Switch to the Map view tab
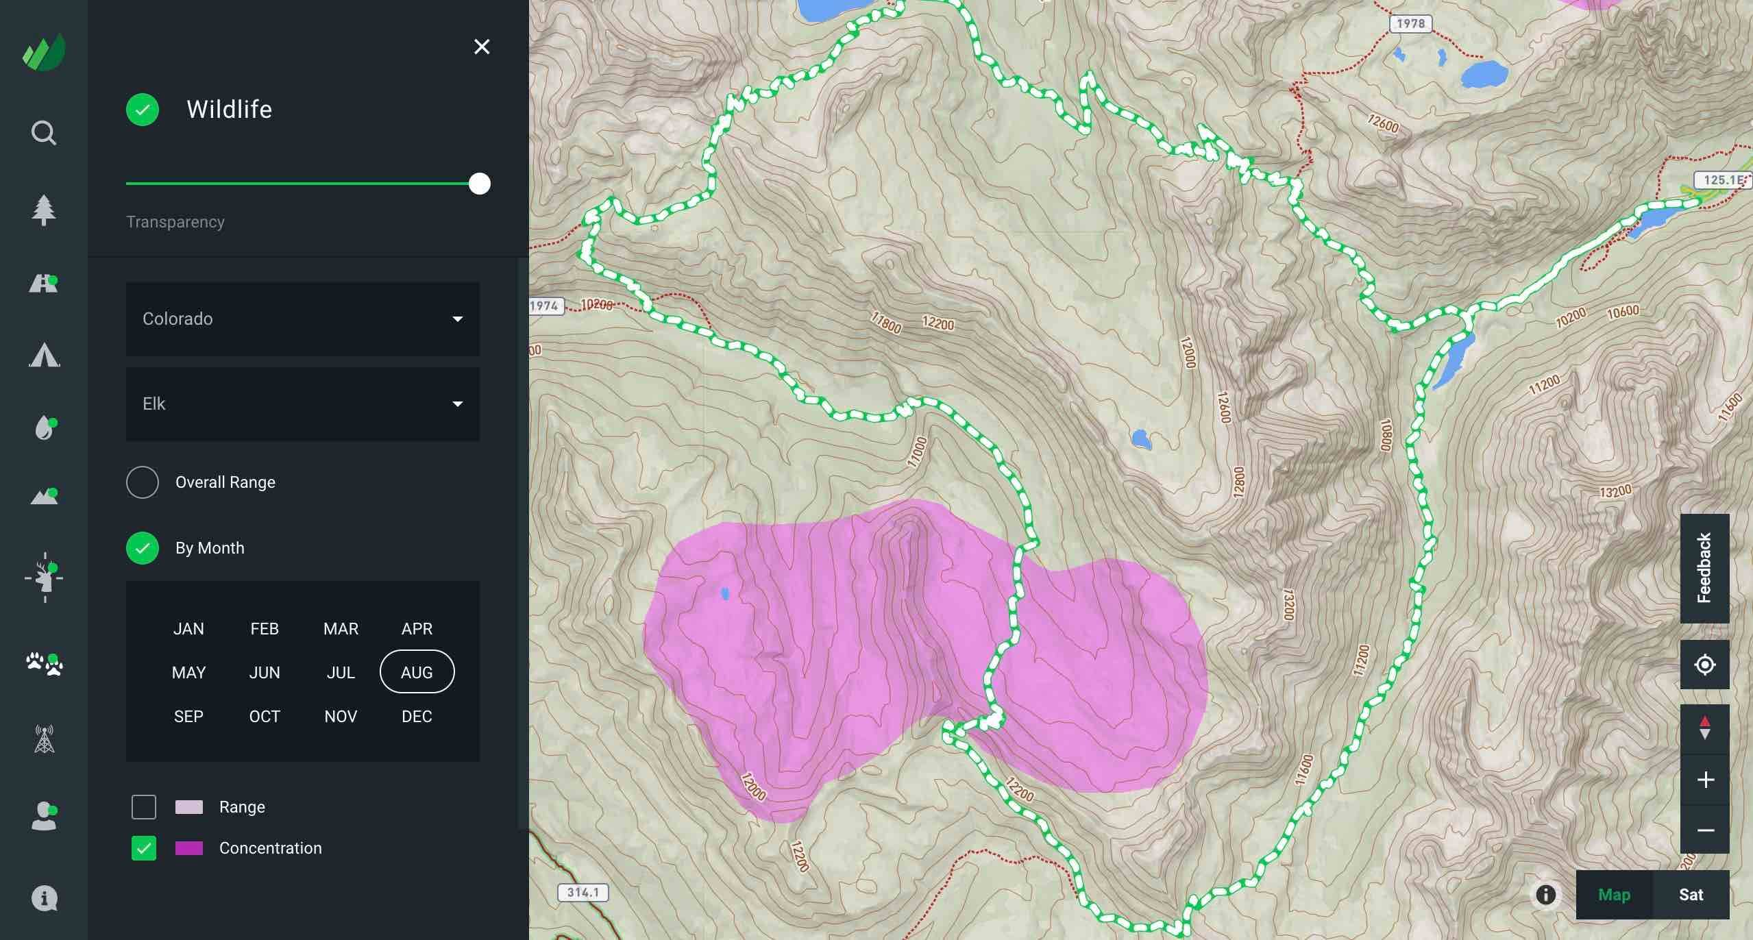The height and width of the screenshot is (940, 1753). tap(1615, 895)
